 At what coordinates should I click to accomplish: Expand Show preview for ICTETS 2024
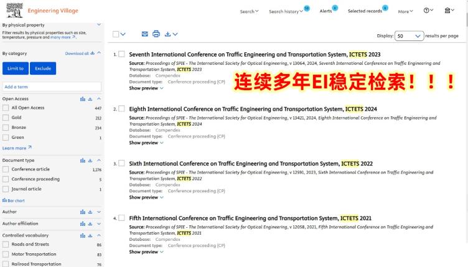click(x=146, y=143)
